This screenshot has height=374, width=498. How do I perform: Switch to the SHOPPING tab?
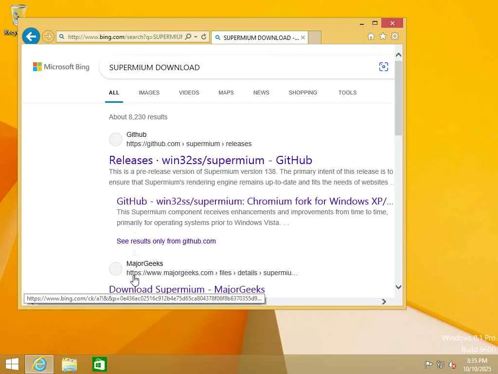[x=302, y=93]
